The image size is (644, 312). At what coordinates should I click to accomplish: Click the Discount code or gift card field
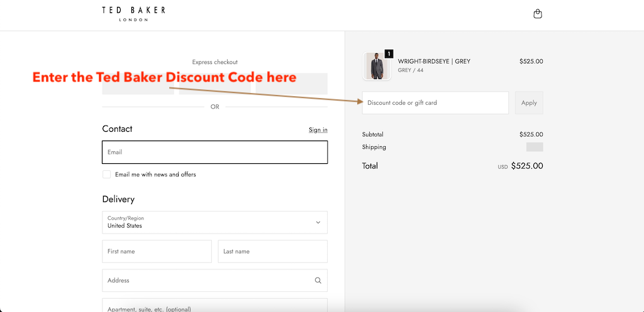[x=435, y=103]
